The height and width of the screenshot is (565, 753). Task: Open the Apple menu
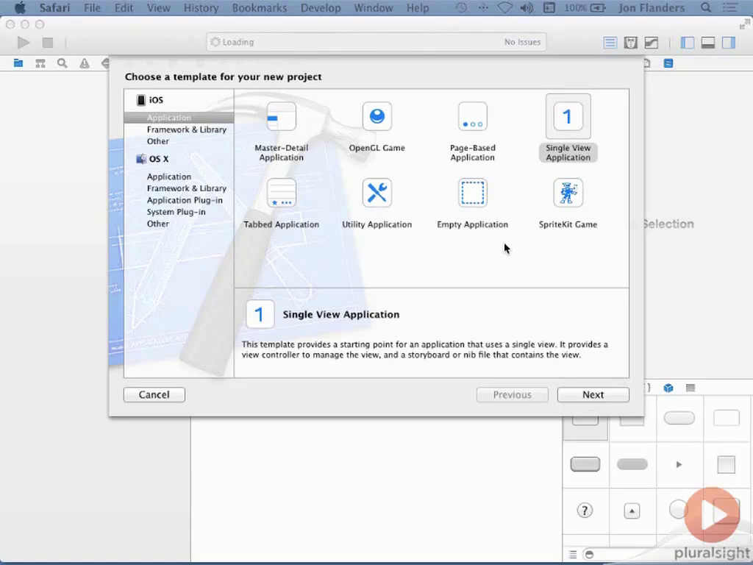click(20, 7)
